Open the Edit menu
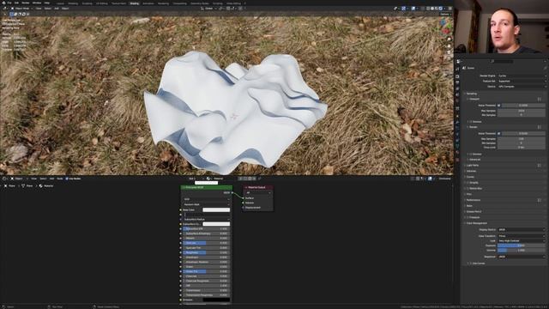 click(x=16, y=3)
